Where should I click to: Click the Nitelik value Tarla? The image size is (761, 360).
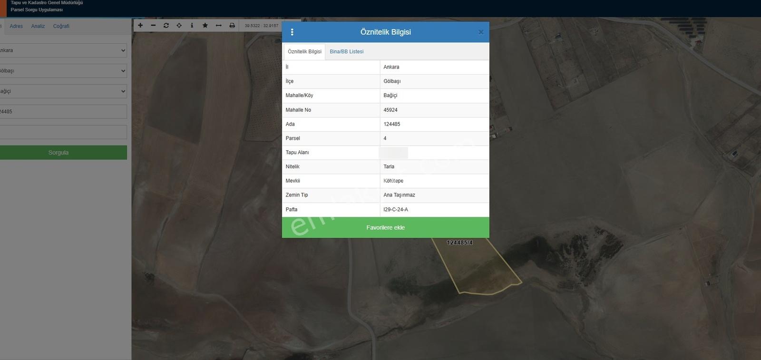[389, 167]
